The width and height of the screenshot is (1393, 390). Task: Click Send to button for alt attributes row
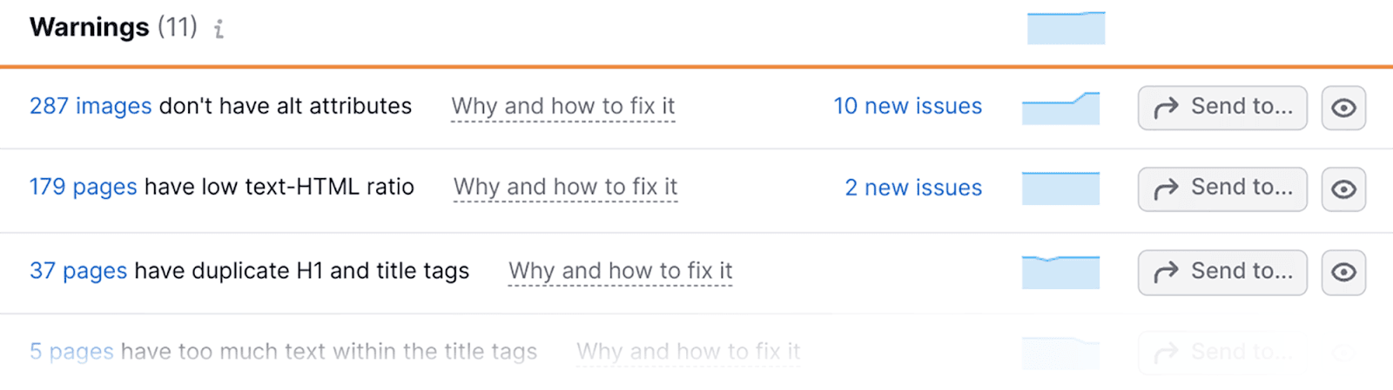1222,108
